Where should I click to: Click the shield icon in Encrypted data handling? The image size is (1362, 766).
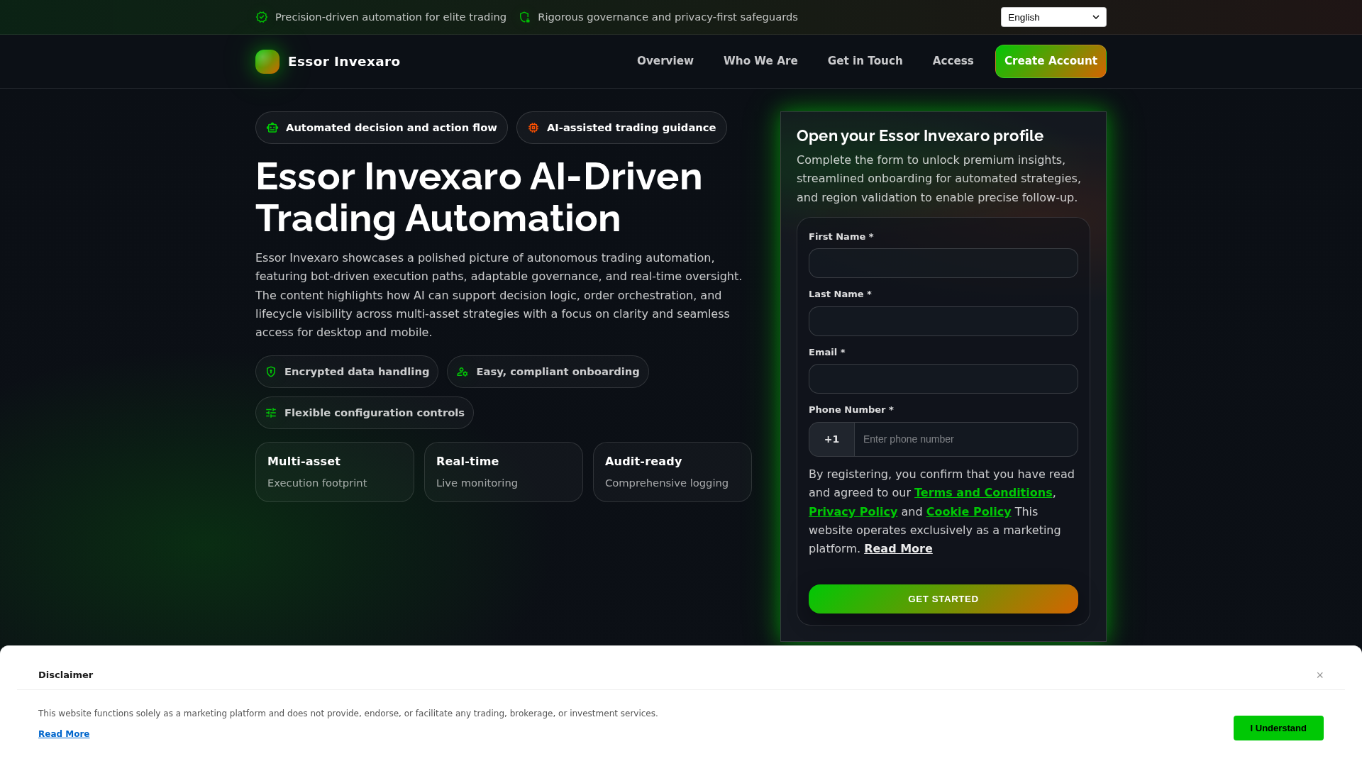point(271,372)
